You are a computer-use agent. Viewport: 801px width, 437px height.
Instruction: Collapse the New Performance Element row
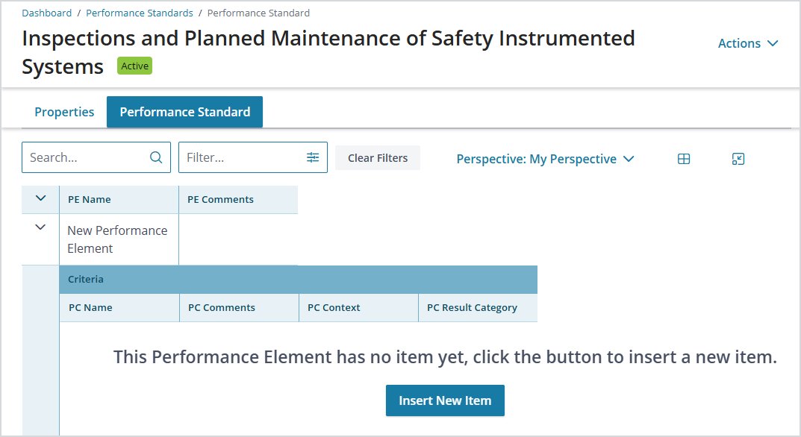coord(40,227)
